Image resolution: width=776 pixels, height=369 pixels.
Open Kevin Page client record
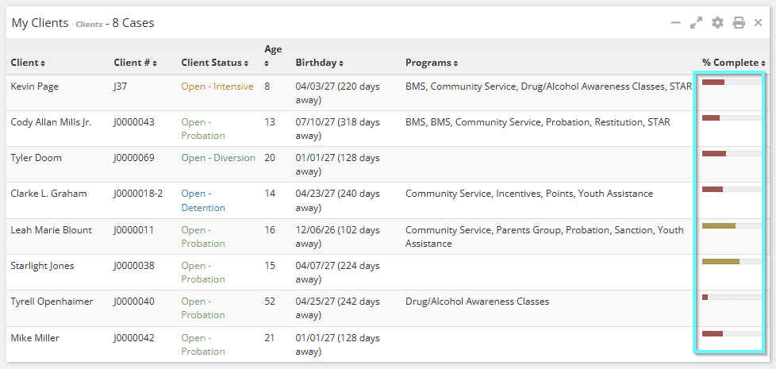(x=35, y=86)
